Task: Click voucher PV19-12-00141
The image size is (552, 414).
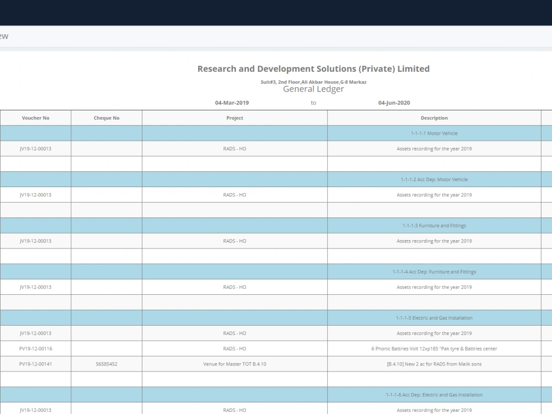Action: 35,364
